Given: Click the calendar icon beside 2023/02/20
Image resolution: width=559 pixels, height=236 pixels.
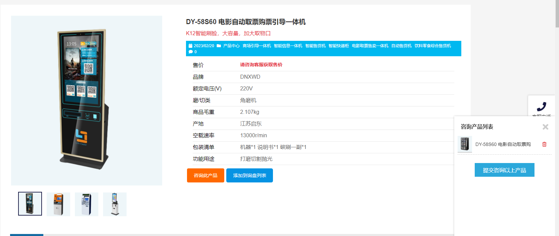Looking at the screenshot, I should point(190,46).
